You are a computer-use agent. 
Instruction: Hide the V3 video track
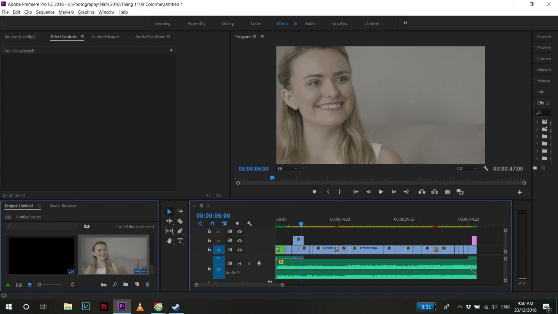(x=240, y=231)
